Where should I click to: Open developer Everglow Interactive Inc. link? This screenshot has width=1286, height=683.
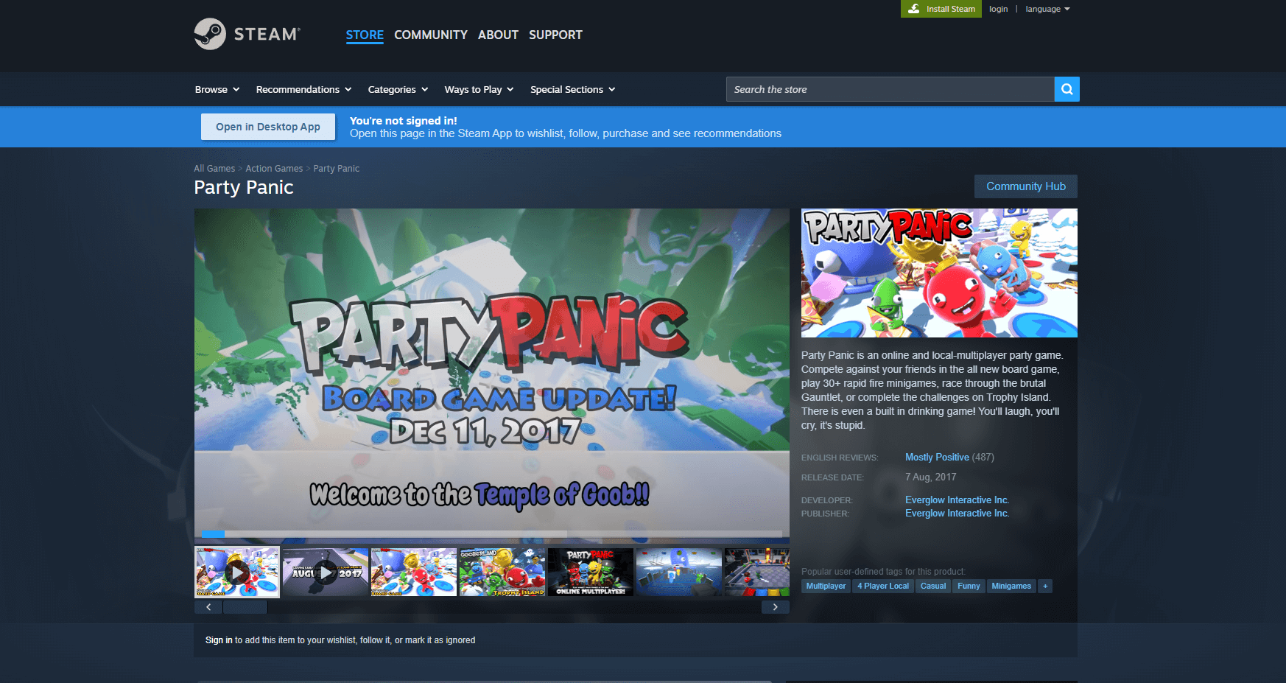click(x=957, y=500)
